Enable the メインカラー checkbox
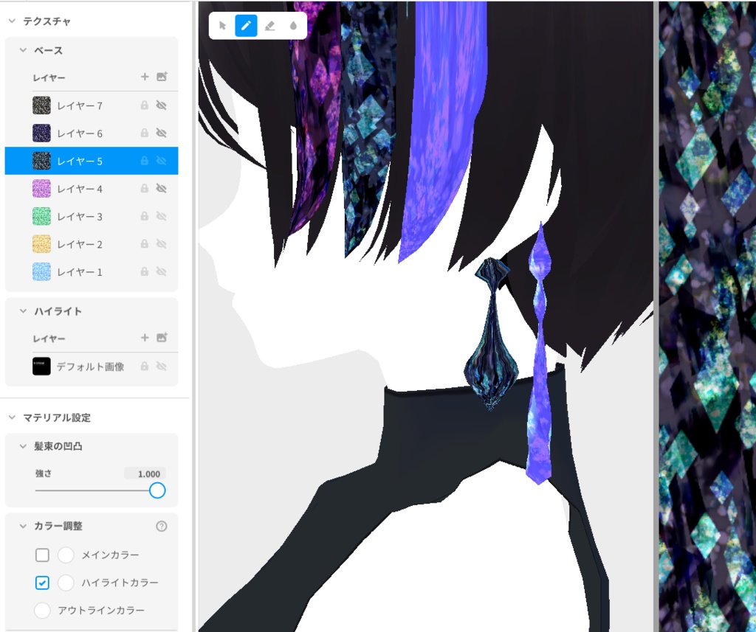Image resolution: width=756 pixels, height=632 pixels. pyautogui.click(x=42, y=555)
